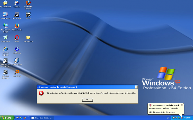The width and height of the screenshot is (193, 120).
Task: Close the ctfmon.exe error dialog
Action: tap(136, 87)
